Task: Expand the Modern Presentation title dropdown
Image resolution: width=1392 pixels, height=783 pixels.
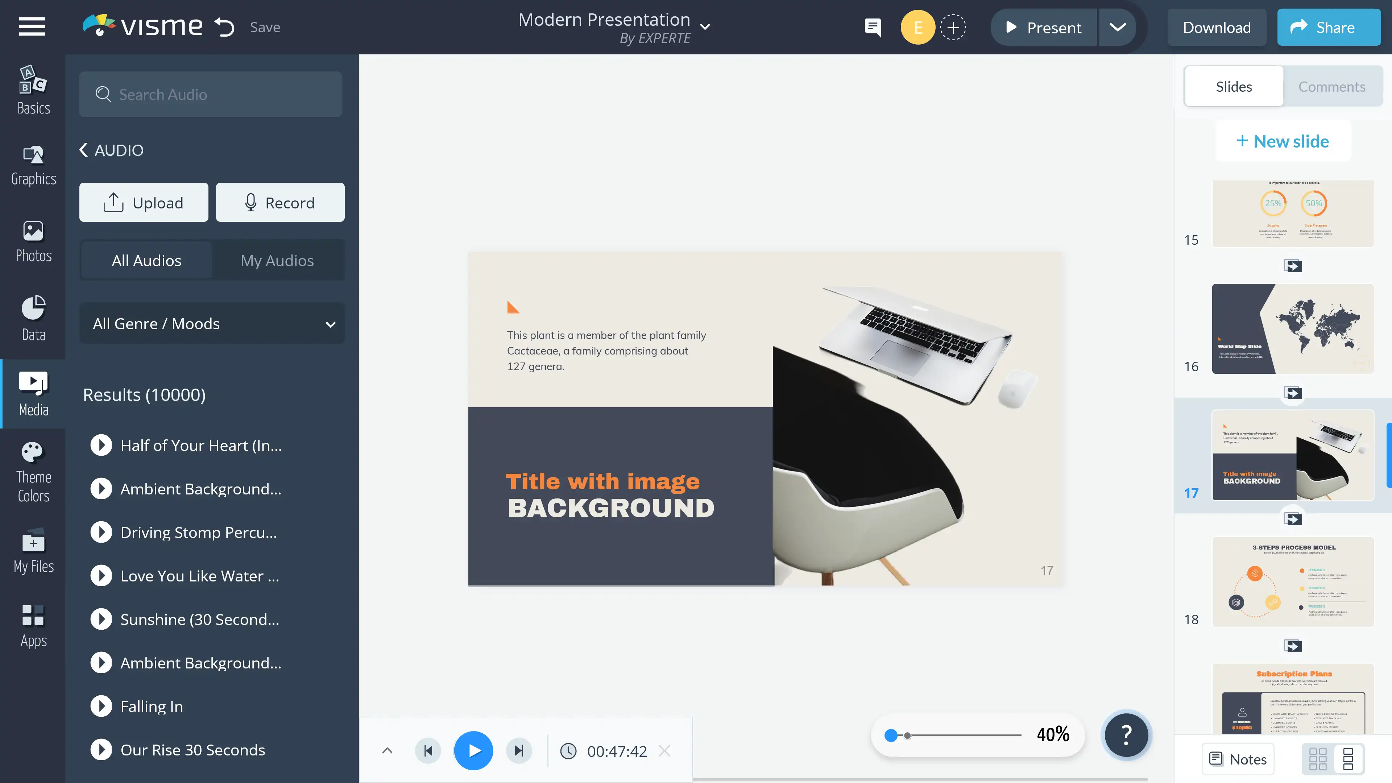Action: [x=705, y=26]
